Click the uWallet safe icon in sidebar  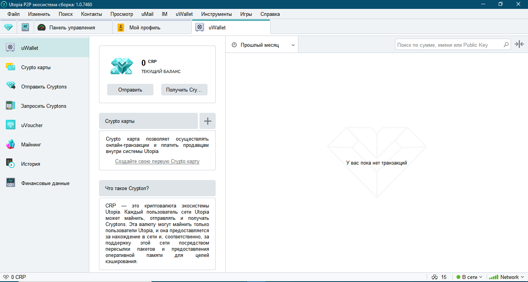[x=10, y=48]
